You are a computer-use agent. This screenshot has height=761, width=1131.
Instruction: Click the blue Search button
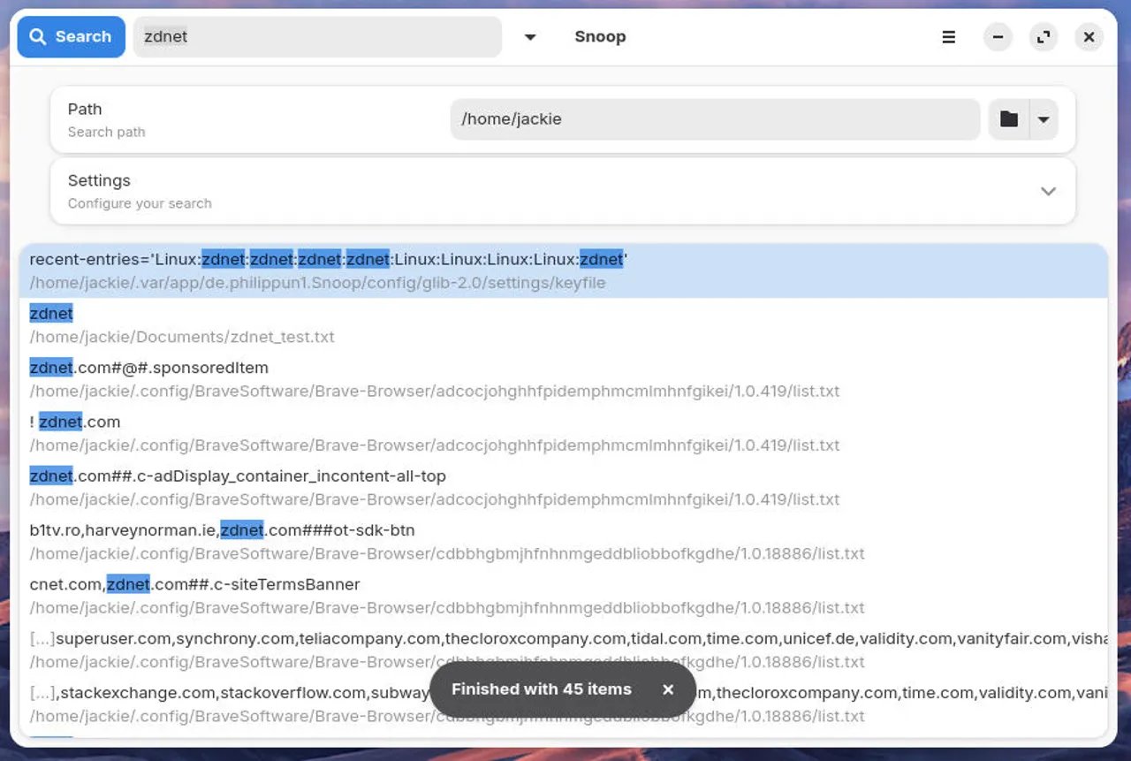point(72,37)
